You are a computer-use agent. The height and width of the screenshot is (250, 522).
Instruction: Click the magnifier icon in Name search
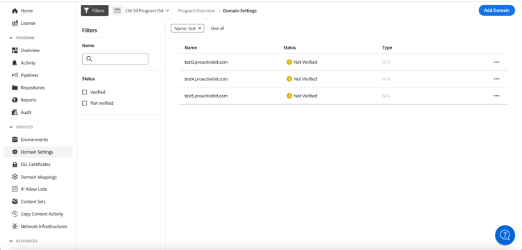coord(89,59)
